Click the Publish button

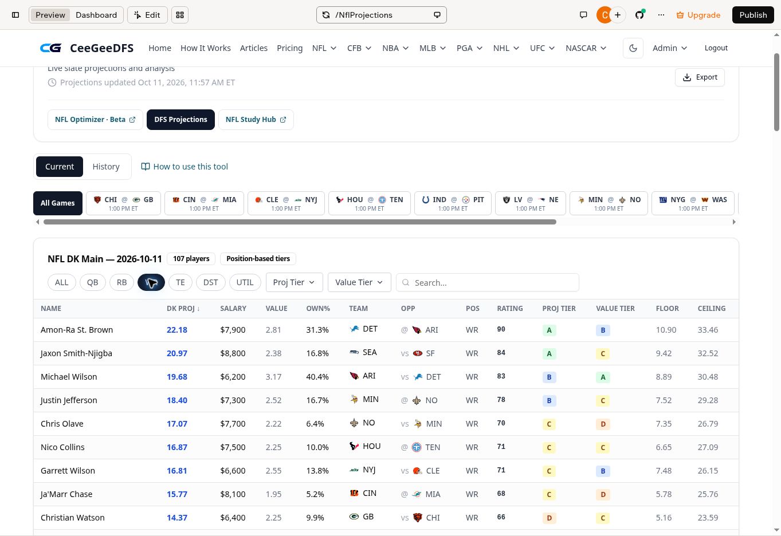[x=753, y=15]
